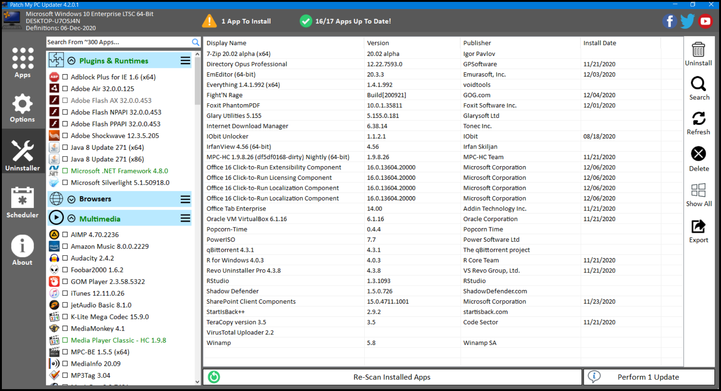The height and width of the screenshot is (391, 721).
Task: Click the AIMP app icon
Action: coord(54,235)
